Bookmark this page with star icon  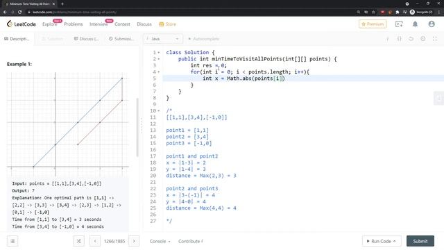[373, 12]
